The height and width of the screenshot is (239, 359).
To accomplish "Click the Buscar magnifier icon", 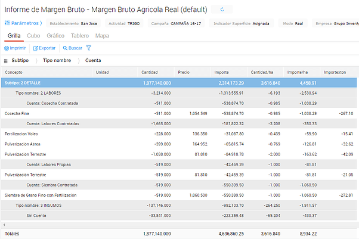I will pos(65,48).
